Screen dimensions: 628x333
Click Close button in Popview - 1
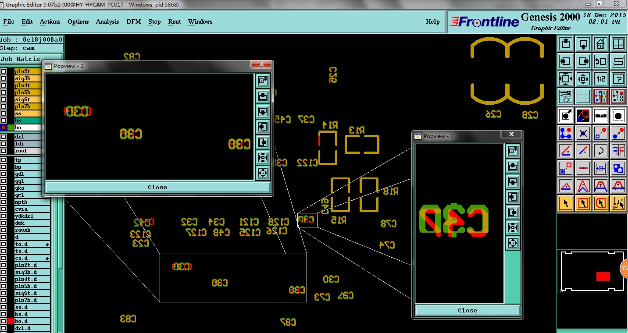[467, 310]
